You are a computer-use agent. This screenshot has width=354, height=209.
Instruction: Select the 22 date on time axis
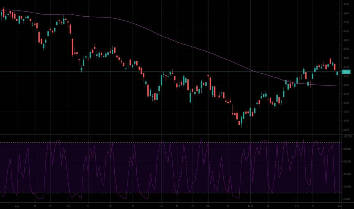[x=51, y=206]
